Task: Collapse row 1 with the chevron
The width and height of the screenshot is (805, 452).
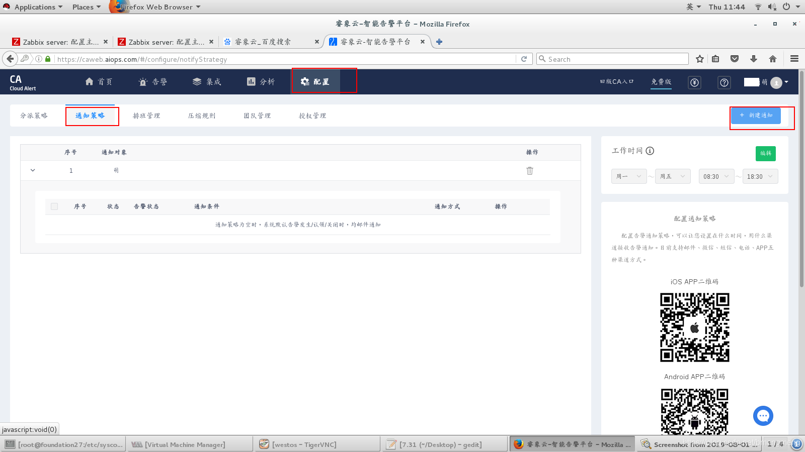Action: tap(33, 170)
